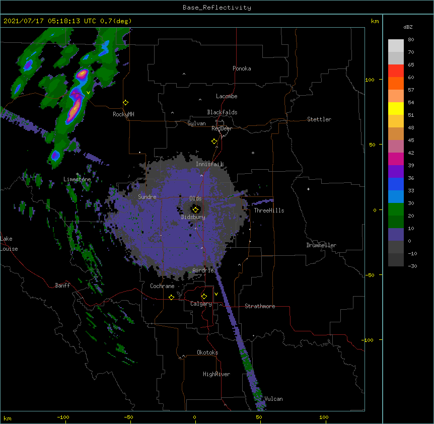Click the km unit label at top right
This screenshot has height=424, width=434.
(375, 21)
